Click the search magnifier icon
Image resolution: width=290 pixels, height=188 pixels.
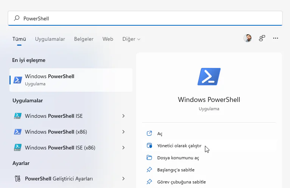click(17, 18)
